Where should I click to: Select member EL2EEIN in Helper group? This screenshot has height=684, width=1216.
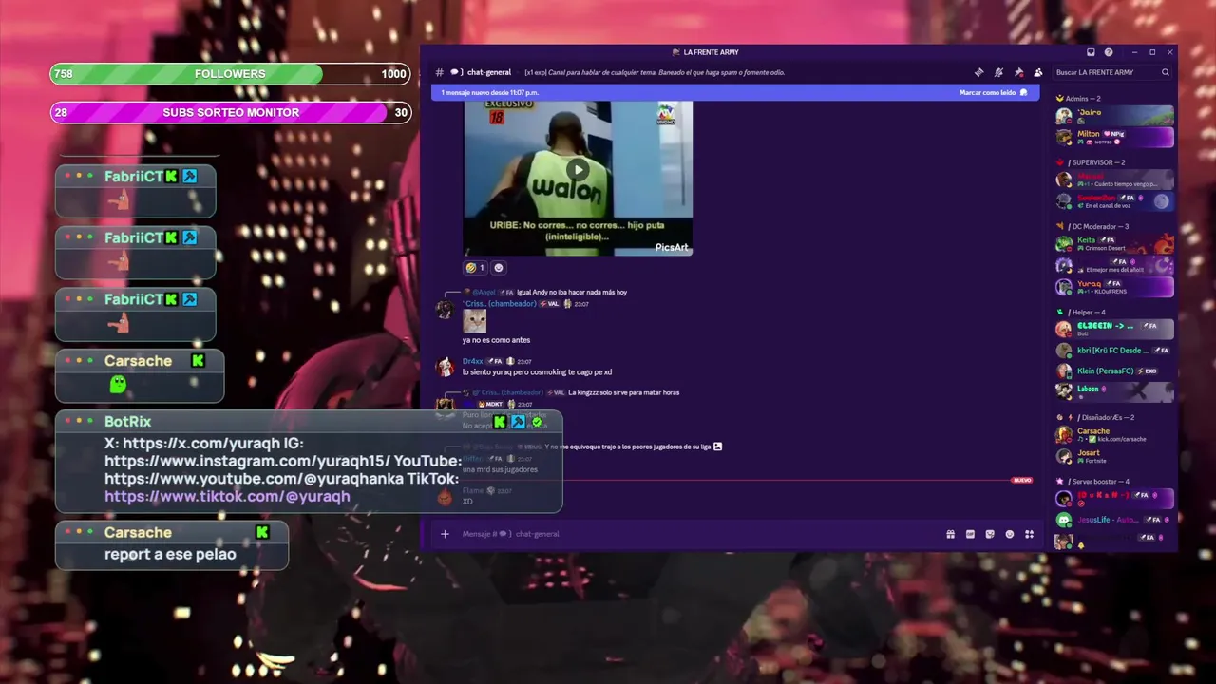point(1114,330)
